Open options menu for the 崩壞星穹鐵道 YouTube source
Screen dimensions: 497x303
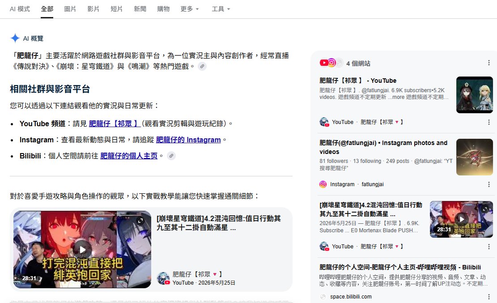click(x=489, y=247)
